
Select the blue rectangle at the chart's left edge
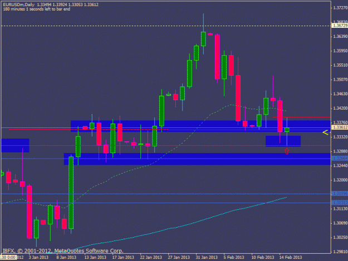(x=15, y=145)
